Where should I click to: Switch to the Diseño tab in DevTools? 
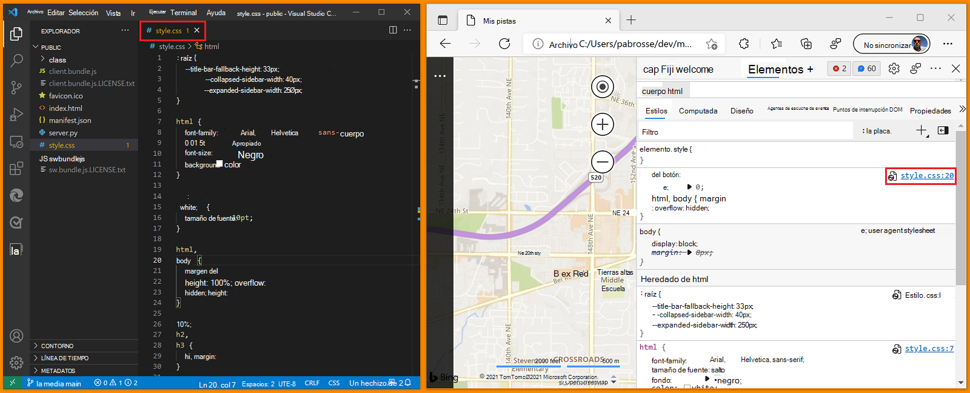pyautogui.click(x=741, y=111)
